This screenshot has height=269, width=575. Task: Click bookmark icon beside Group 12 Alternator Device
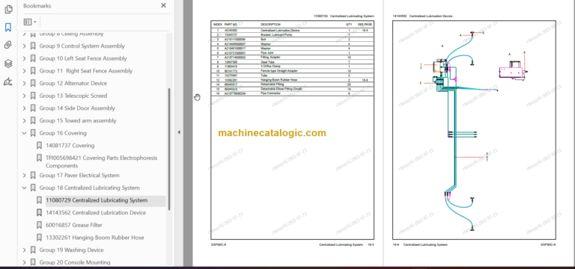click(33, 84)
